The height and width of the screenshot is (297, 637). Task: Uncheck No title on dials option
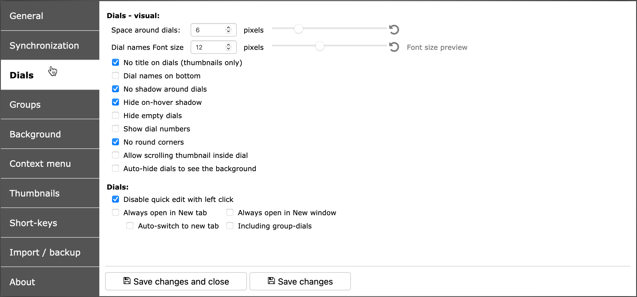[116, 63]
